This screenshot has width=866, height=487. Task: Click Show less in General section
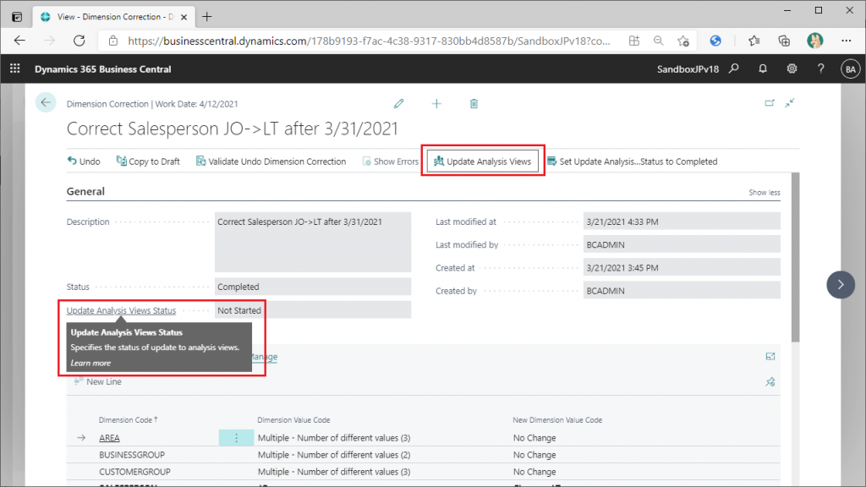coord(765,192)
